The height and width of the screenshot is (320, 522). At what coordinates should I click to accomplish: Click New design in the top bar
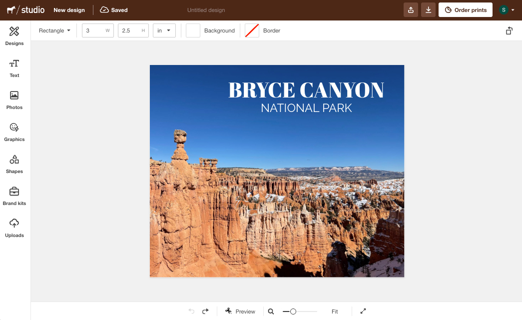69,9
